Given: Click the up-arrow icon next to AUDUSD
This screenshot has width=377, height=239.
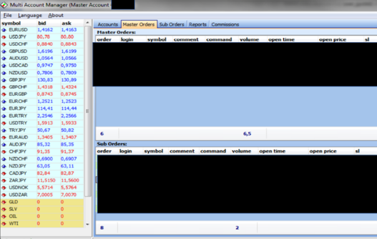Looking at the screenshot, I should pyautogui.click(x=4, y=59).
